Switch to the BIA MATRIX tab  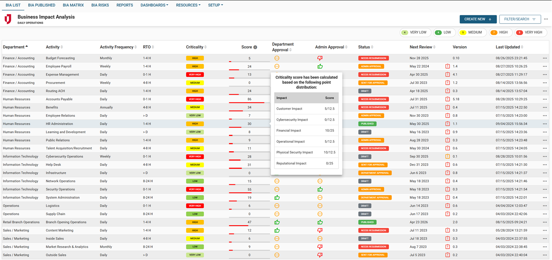tap(73, 5)
